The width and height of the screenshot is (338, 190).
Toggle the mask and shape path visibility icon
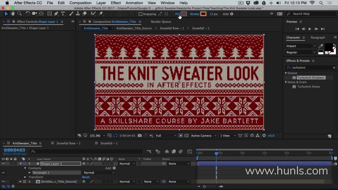click(x=115, y=135)
